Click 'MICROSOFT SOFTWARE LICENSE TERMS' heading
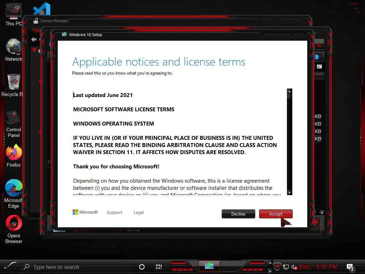Screen dimensions: 365x274 point(124,110)
